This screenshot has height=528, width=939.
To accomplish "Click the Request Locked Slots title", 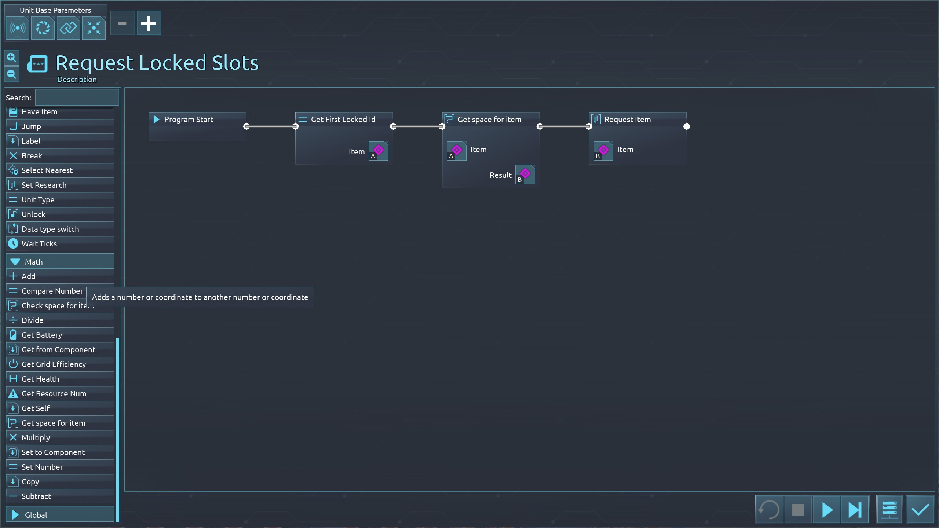I will [157, 63].
